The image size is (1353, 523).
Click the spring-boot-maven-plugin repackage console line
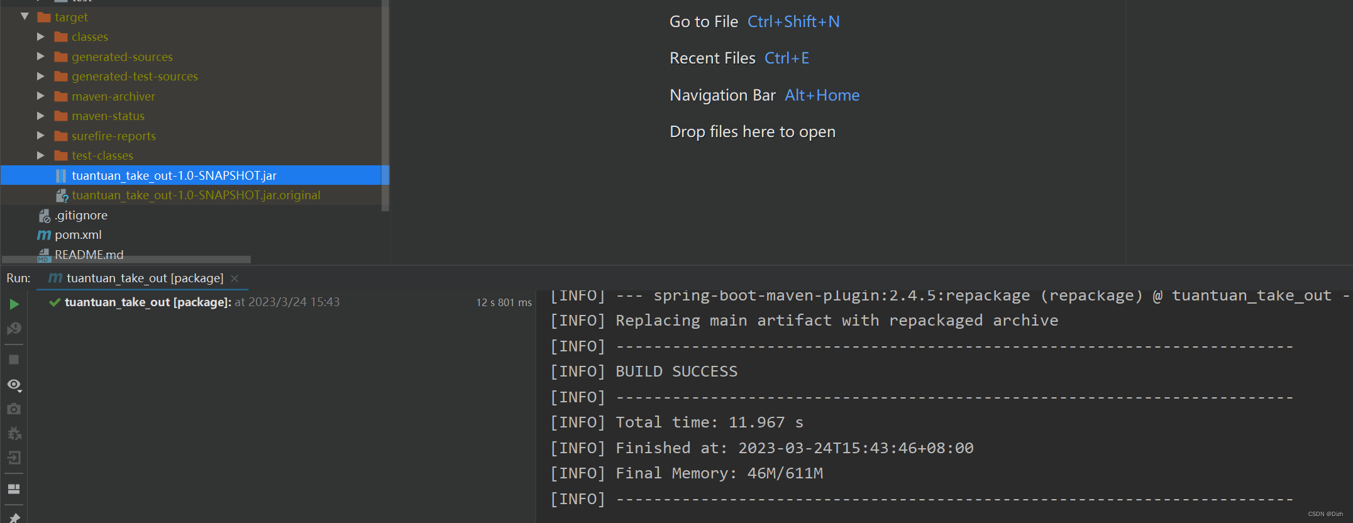click(x=950, y=295)
